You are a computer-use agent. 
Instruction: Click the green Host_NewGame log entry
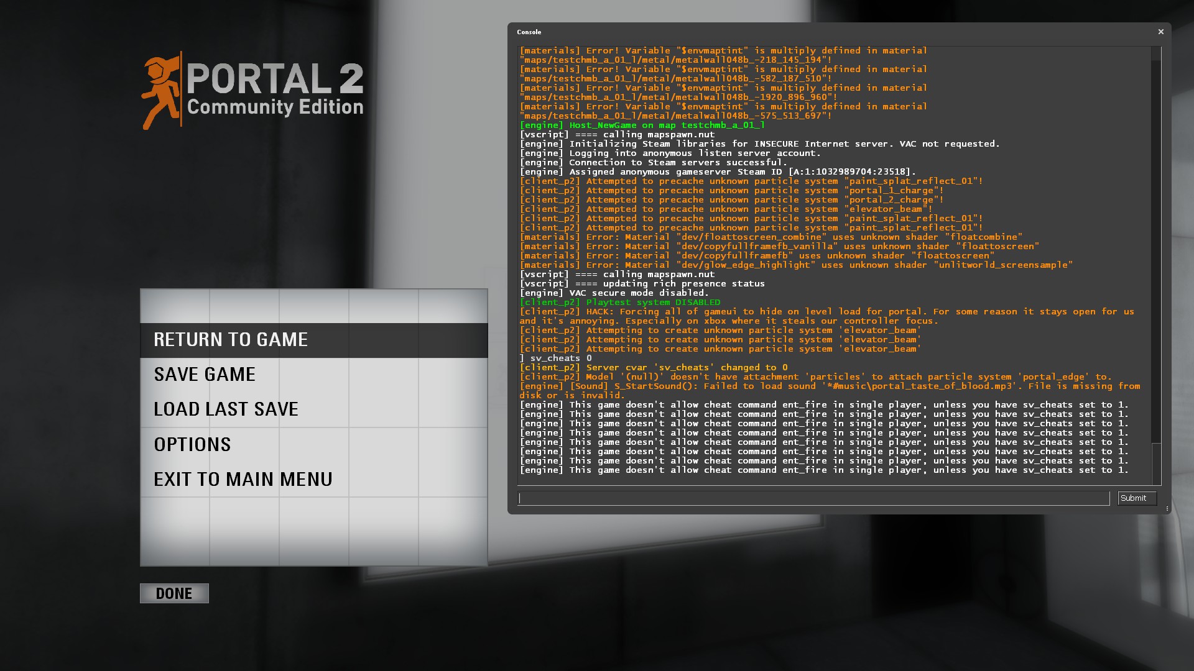[641, 125]
